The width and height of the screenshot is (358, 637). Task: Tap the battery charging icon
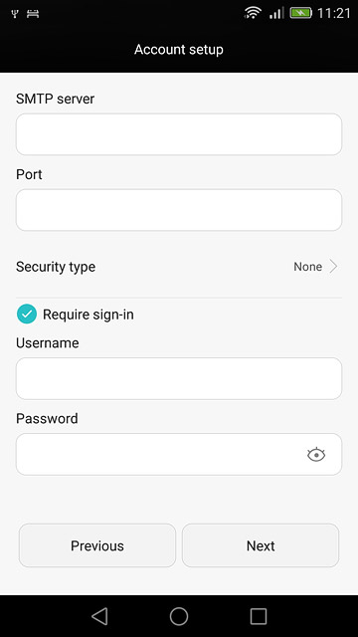[300, 13]
